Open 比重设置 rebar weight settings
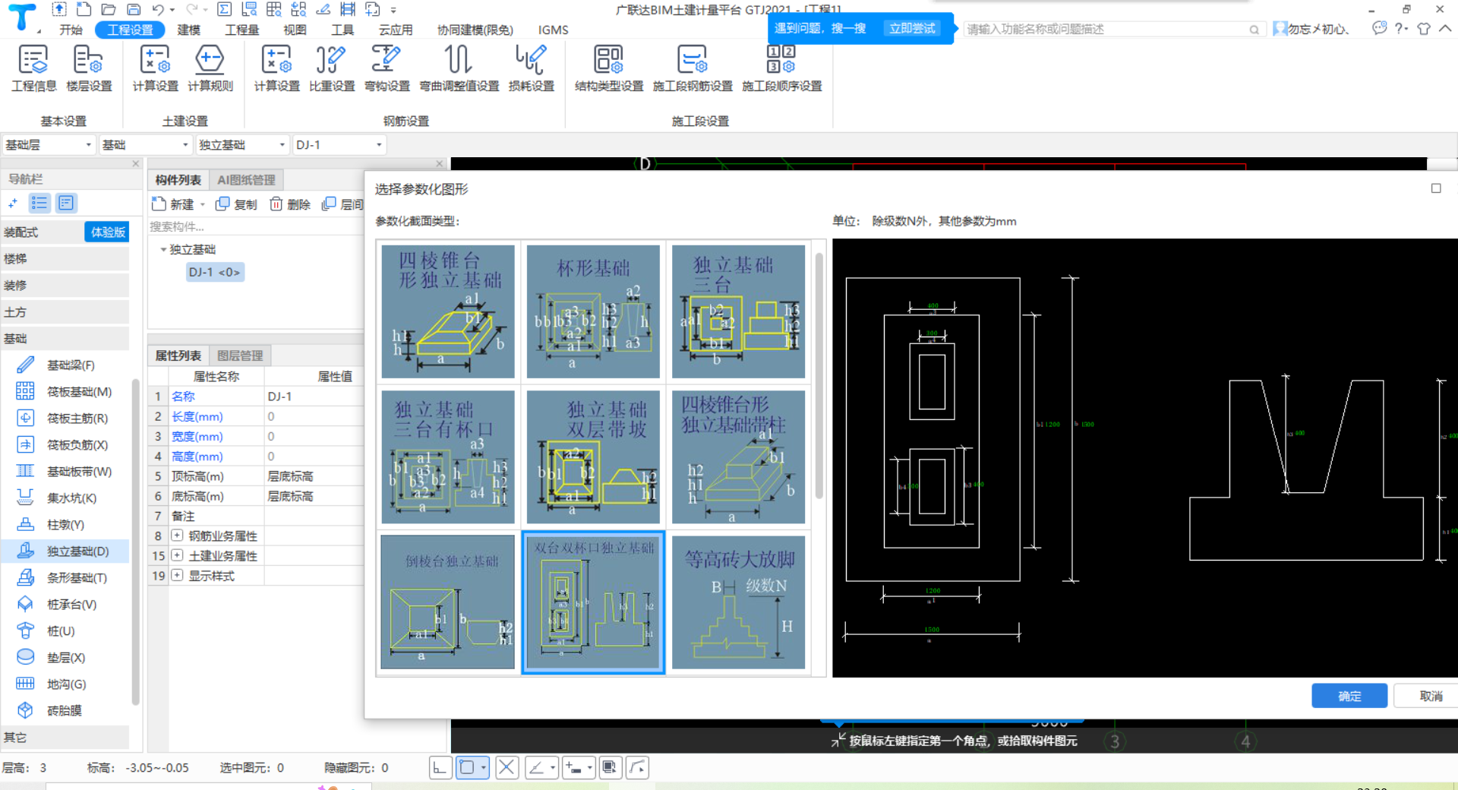1458x790 pixels. point(332,68)
